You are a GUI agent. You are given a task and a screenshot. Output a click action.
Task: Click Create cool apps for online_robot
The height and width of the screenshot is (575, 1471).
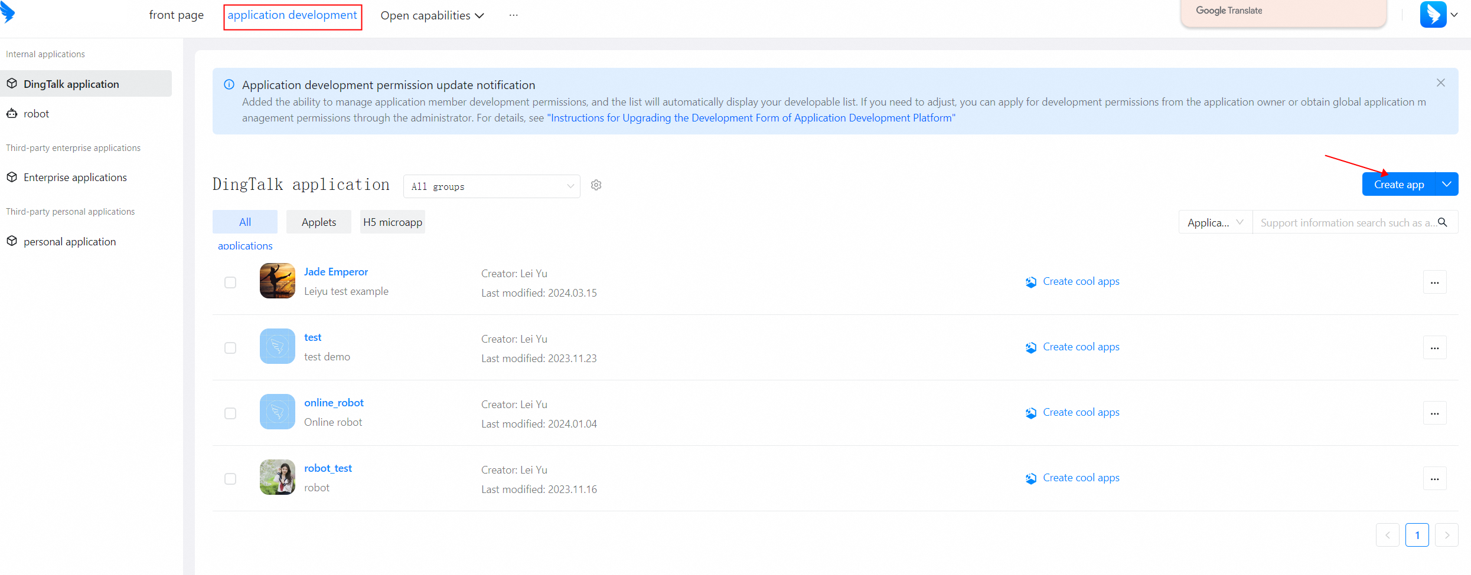[1081, 412]
